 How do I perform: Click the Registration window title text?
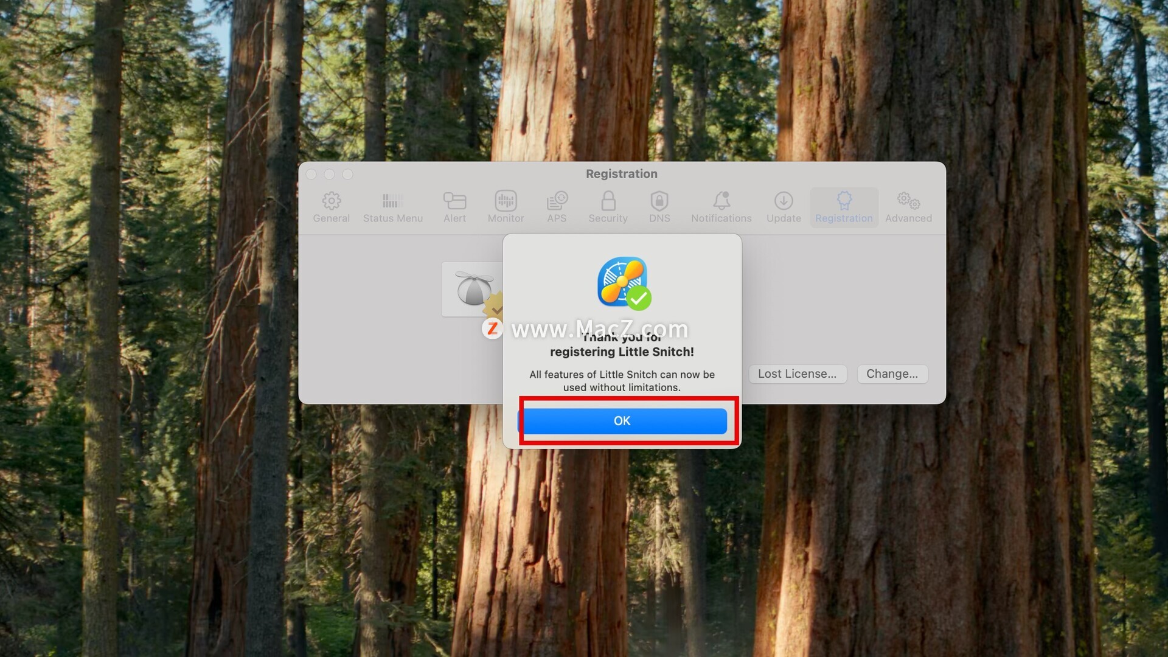pyautogui.click(x=622, y=174)
